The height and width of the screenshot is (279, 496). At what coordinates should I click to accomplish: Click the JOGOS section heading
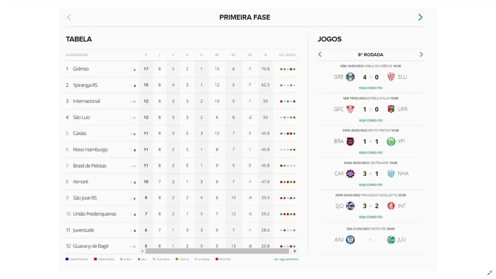pos(329,39)
